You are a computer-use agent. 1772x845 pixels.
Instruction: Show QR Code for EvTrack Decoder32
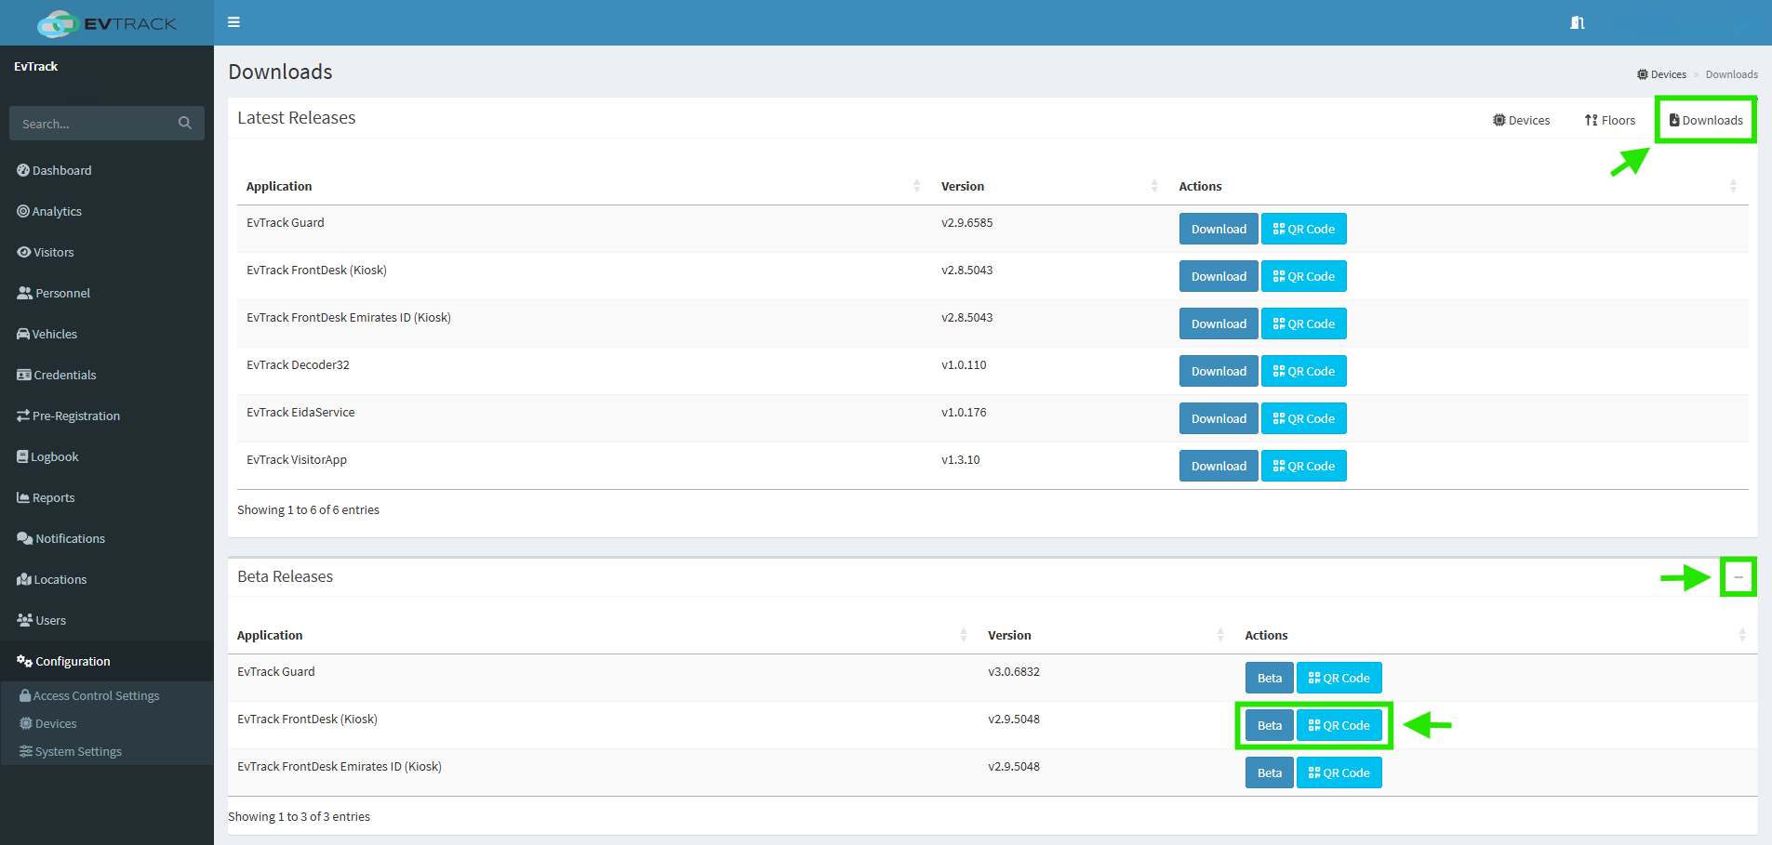(1304, 371)
